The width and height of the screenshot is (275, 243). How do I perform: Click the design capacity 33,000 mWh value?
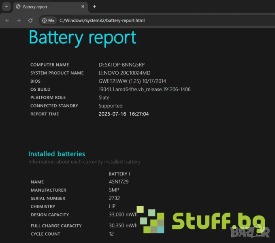pyautogui.click(x=123, y=215)
